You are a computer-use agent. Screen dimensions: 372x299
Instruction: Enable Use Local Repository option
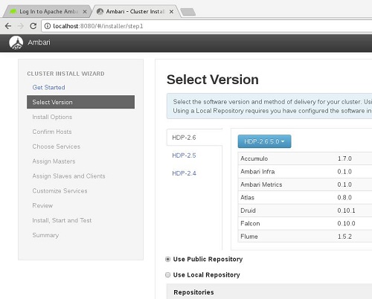pyautogui.click(x=168, y=274)
